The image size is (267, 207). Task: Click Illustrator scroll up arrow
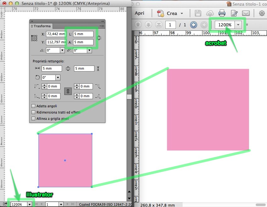129,192
